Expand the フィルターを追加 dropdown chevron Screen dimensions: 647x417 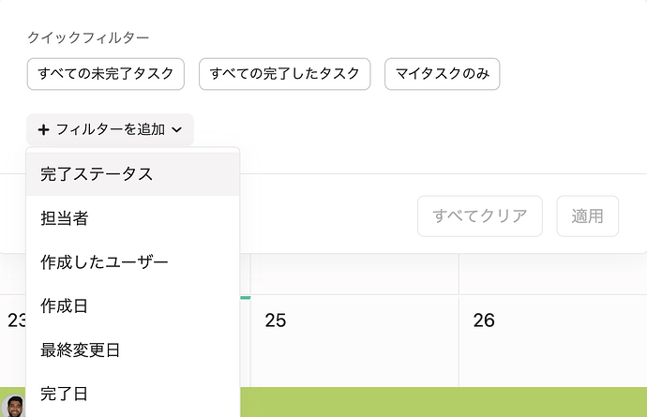point(177,130)
